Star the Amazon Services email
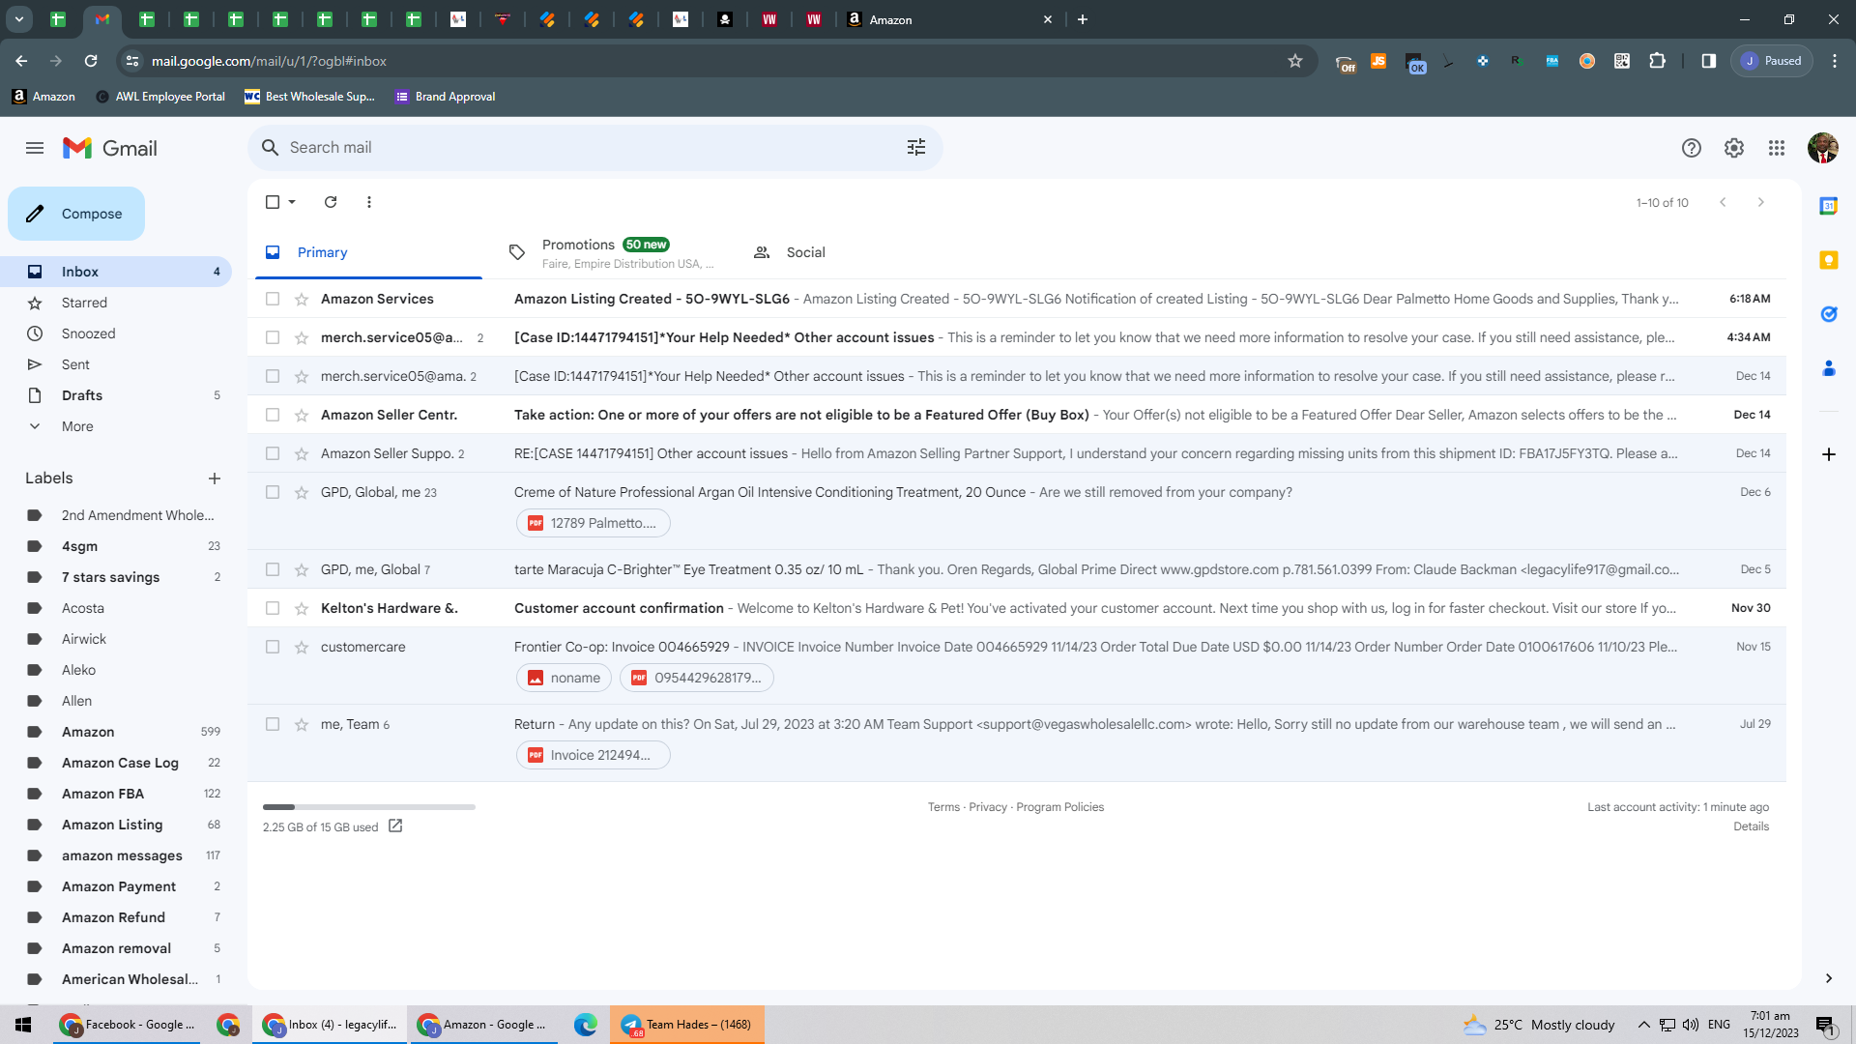The height and width of the screenshot is (1044, 1856). [302, 299]
